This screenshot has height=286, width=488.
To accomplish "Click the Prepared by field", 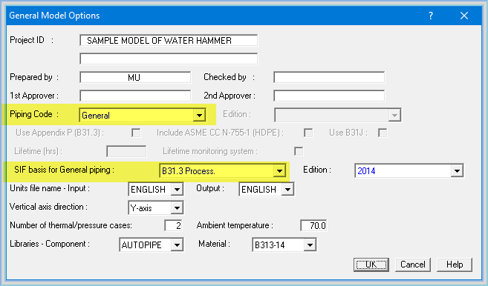I will point(135,77).
